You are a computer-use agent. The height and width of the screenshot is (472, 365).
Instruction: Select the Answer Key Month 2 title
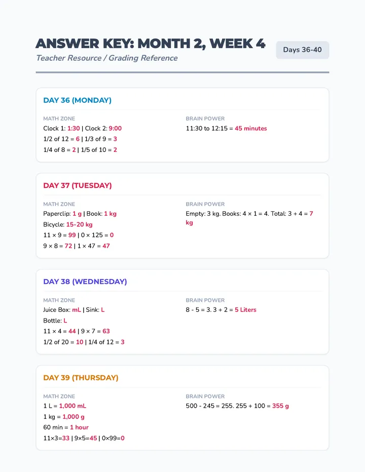click(x=151, y=44)
